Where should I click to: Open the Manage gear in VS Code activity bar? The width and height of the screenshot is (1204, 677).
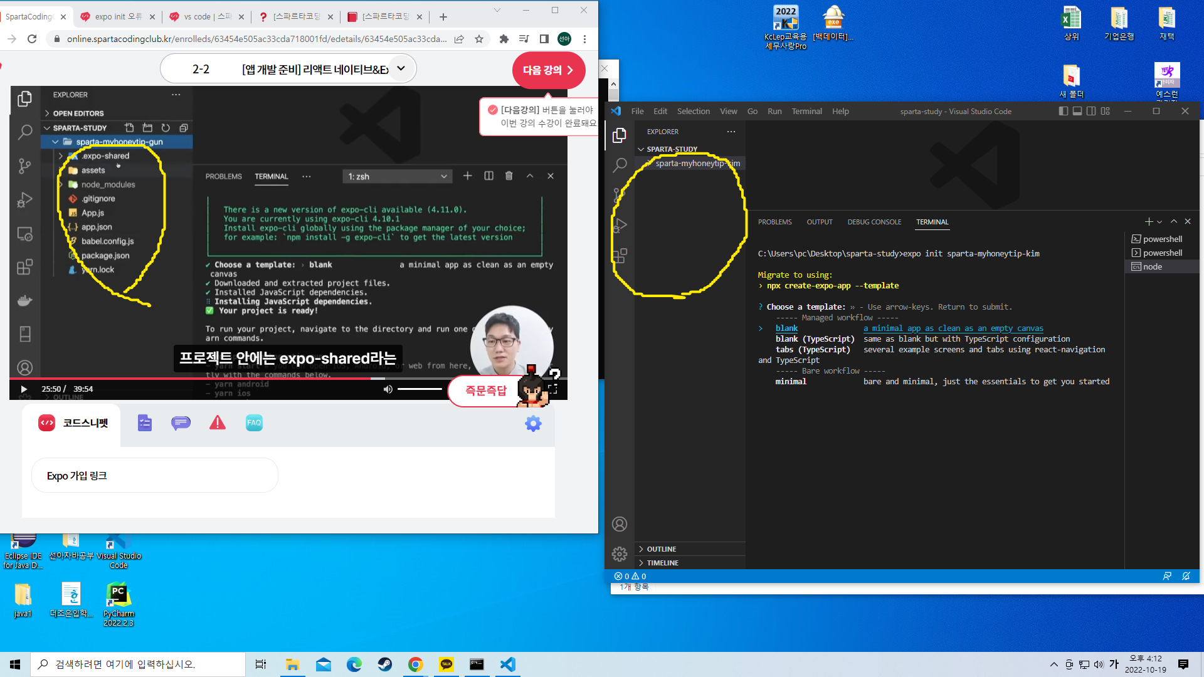pos(620,554)
